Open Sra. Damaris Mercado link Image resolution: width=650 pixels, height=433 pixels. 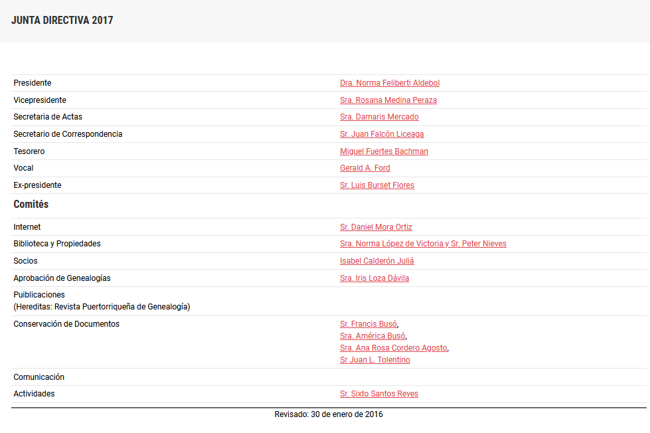379,117
